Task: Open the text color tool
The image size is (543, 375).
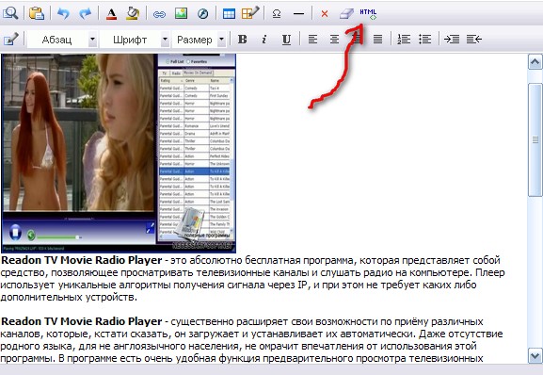Action: [111, 14]
